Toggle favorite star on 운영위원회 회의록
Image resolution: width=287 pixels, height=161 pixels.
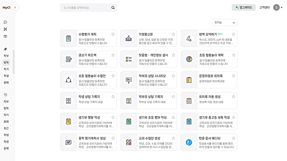point(233,76)
